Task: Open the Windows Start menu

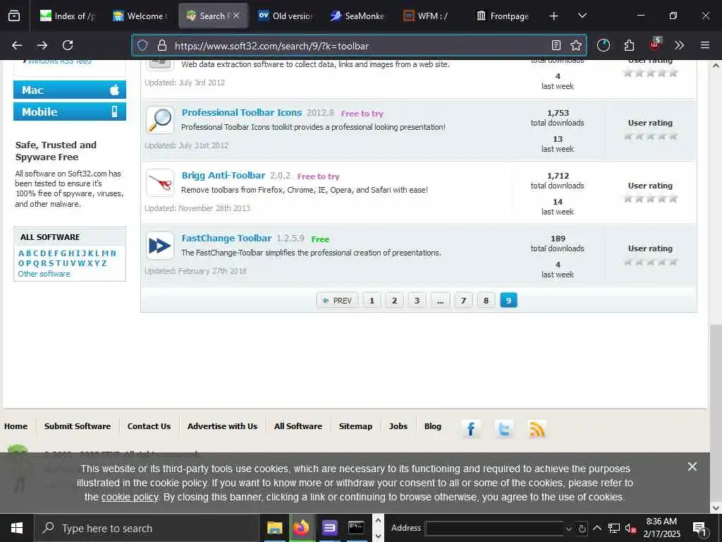Action: pos(17,528)
